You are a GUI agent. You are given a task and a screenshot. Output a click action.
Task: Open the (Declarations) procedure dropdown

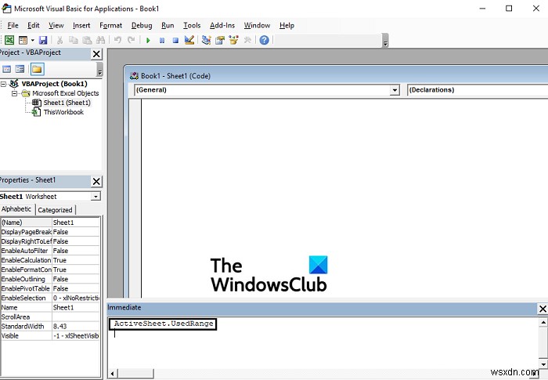tap(478, 90)
